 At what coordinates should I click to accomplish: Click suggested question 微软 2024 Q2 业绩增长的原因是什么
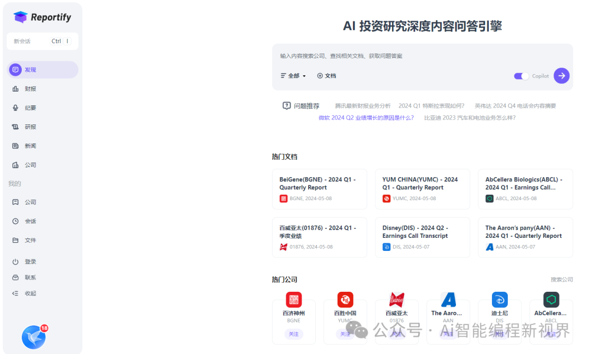coord(366,118)
